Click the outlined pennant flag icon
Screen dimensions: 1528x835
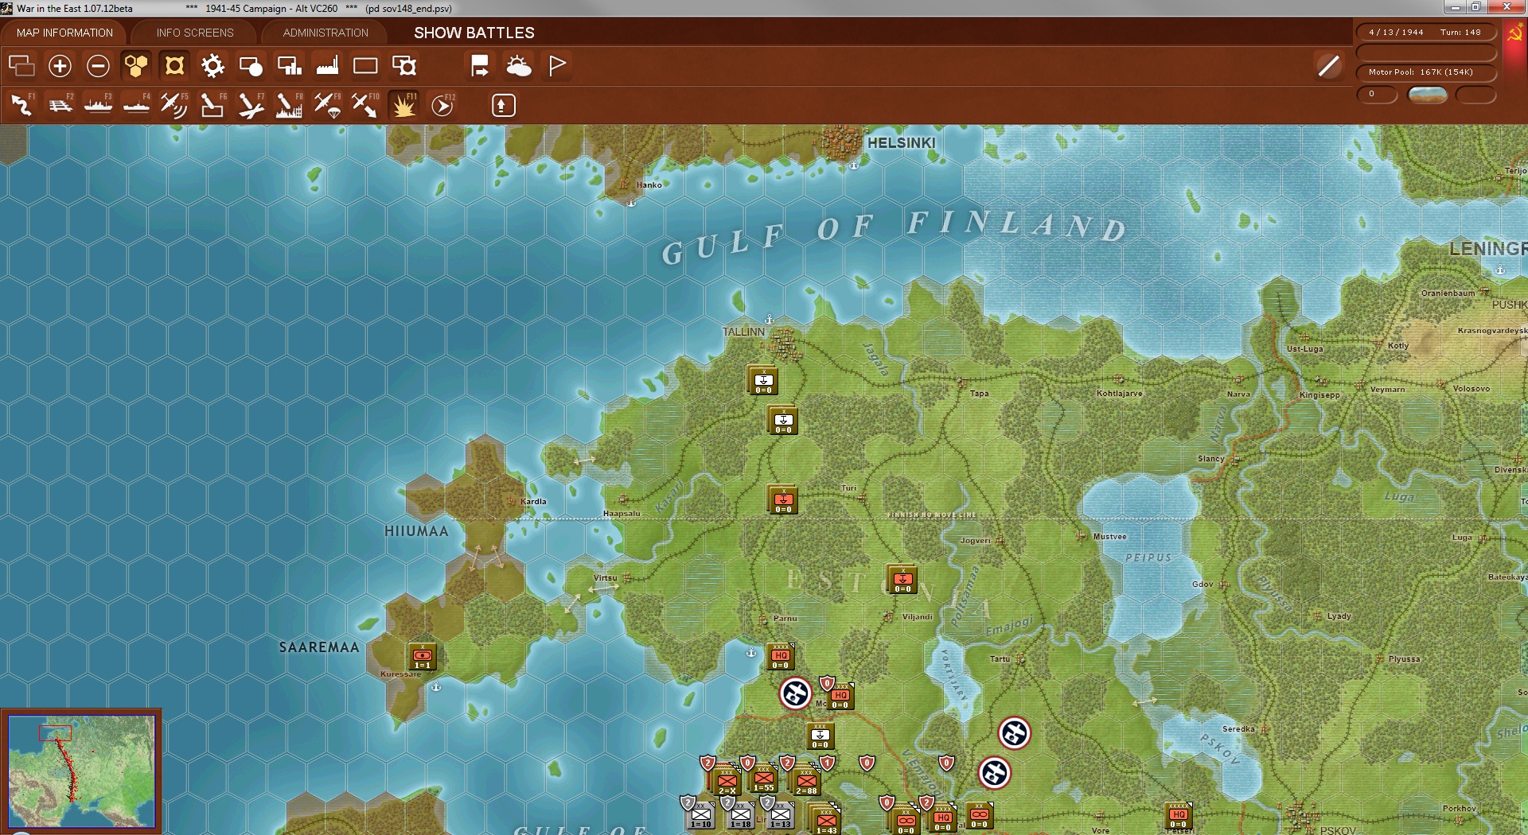click(x=557, y=65)
